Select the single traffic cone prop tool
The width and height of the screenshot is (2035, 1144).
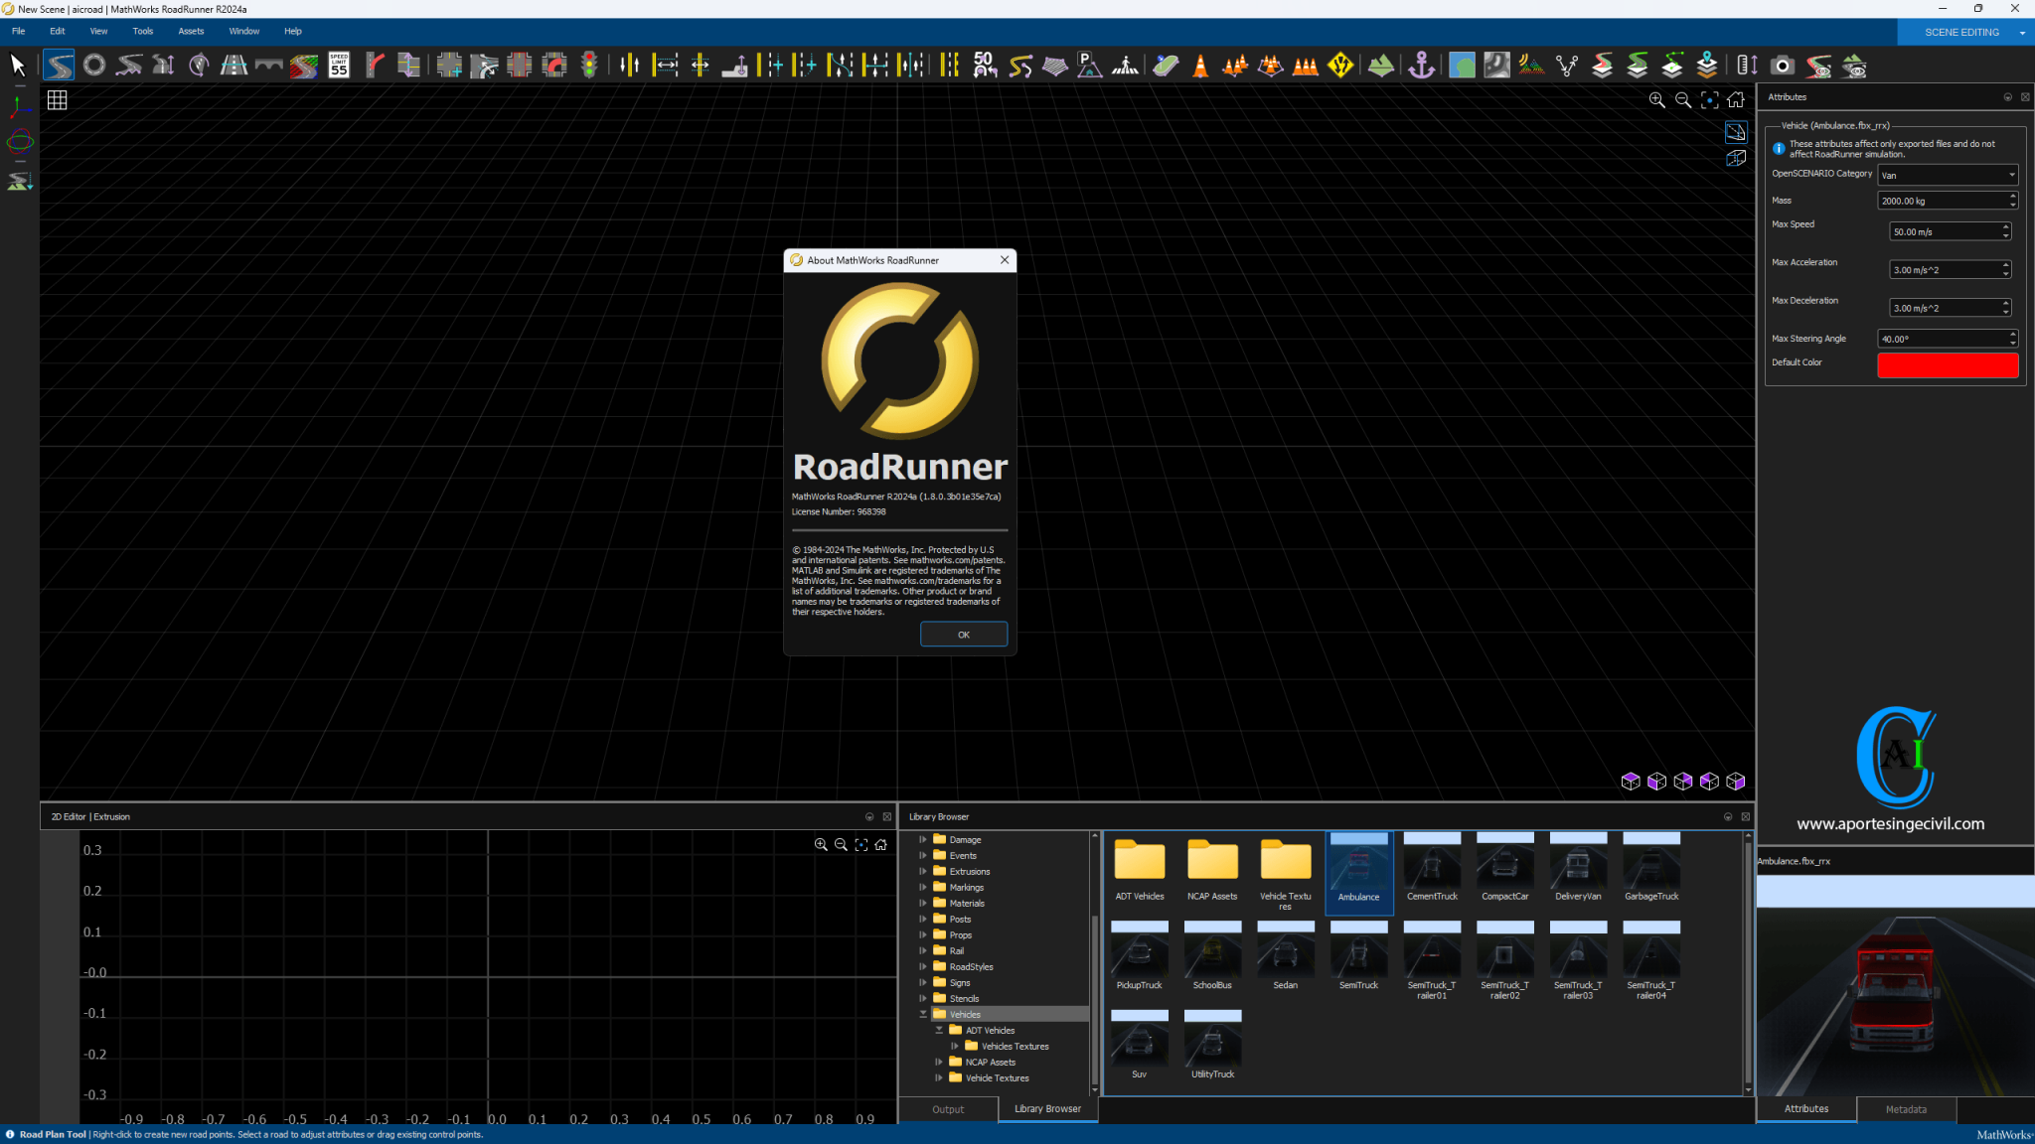[x=1200, y=66]
